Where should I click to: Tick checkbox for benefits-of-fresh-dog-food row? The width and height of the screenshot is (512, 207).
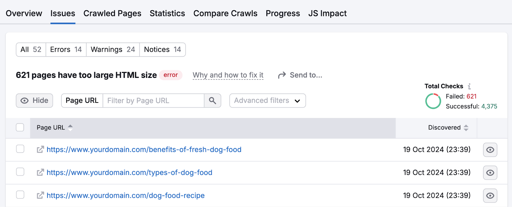pos(20,149)
